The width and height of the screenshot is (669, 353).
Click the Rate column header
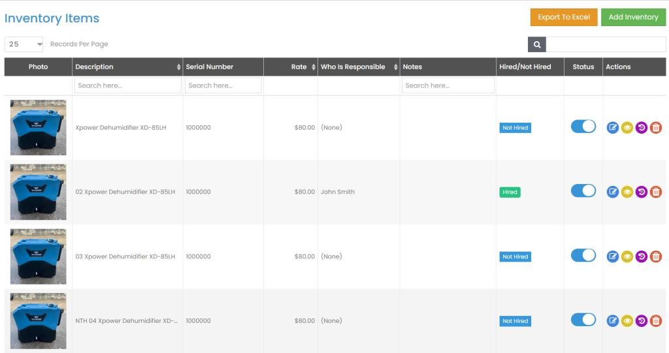click(290, 67)
